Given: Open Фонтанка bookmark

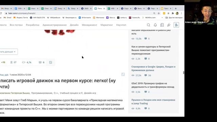Looking at the screenshot, I should click(x=99, y=18).
